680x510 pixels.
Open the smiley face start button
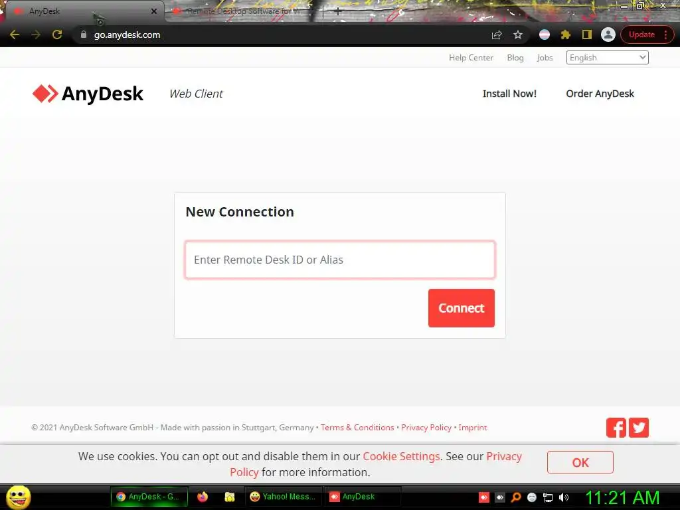click(x=19, y=497)
